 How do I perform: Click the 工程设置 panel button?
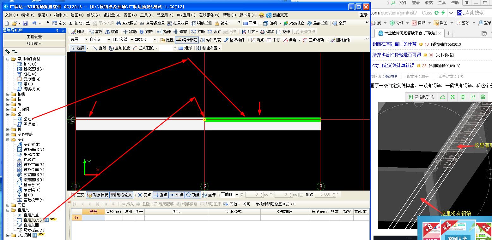click(34, 37)
